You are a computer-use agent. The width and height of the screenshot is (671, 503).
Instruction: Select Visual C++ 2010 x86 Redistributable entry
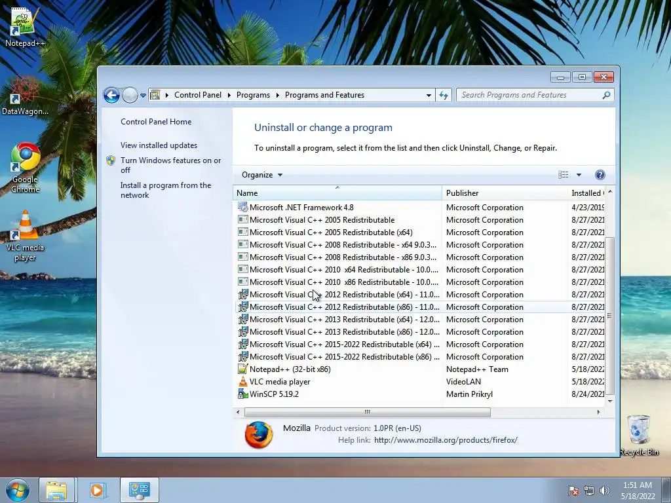(420, 282)
